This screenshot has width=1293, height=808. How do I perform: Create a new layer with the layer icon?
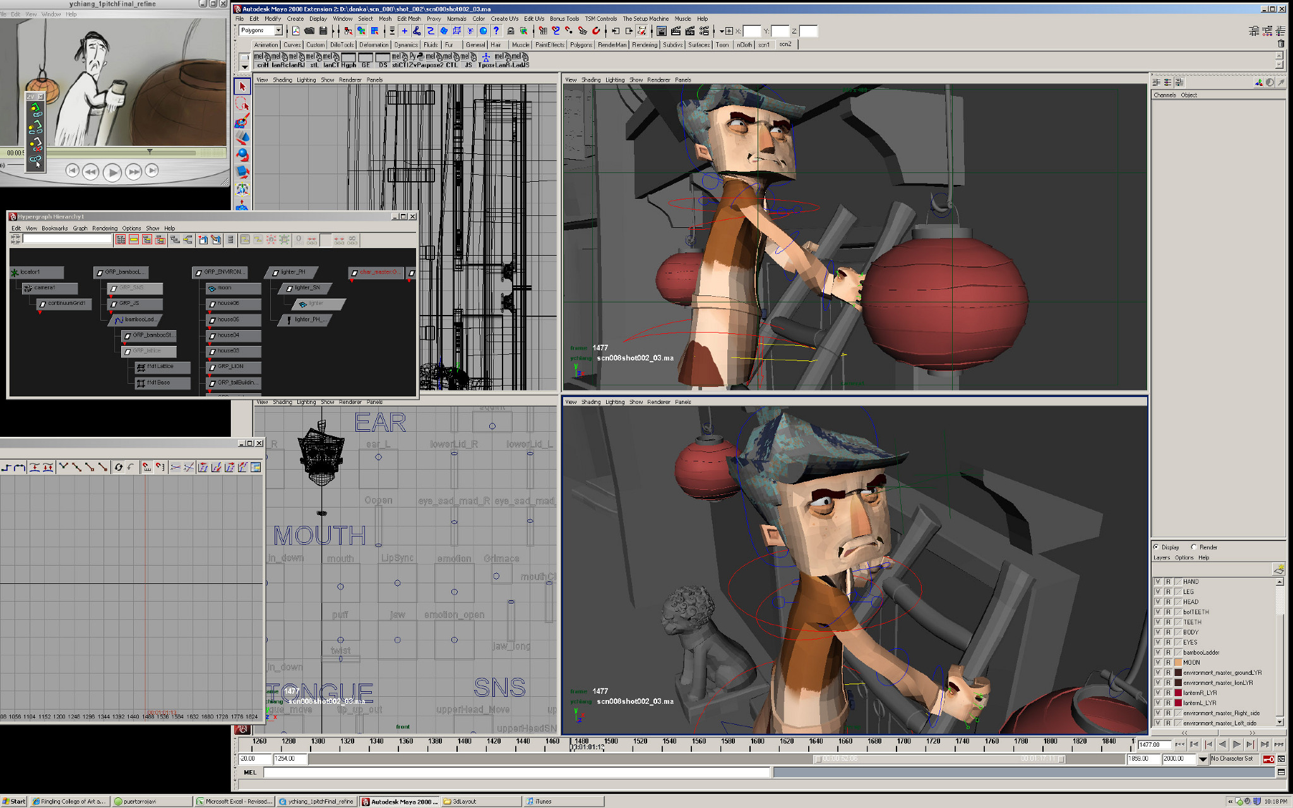pos(1278,569)
